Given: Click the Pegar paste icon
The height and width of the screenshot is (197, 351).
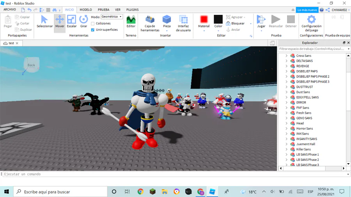Looking at the screenshot, I should [8, 19].
